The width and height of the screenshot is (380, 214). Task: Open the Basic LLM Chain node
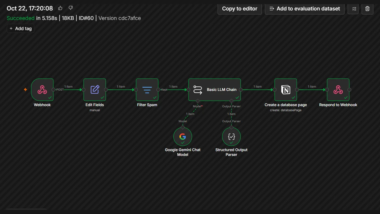[214, 89]
